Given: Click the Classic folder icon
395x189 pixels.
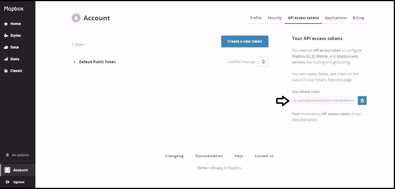Looking at the screenshot, I should point(6,71).
